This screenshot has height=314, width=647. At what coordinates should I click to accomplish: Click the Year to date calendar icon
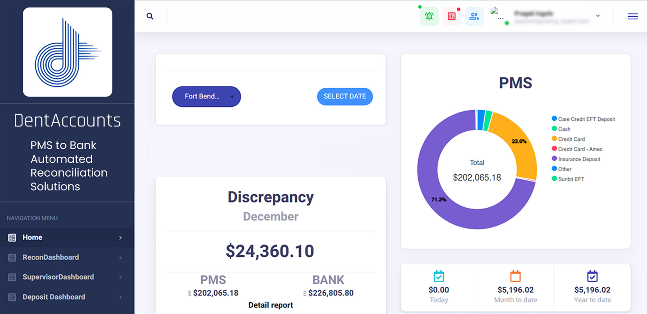(x=592, y=276)
